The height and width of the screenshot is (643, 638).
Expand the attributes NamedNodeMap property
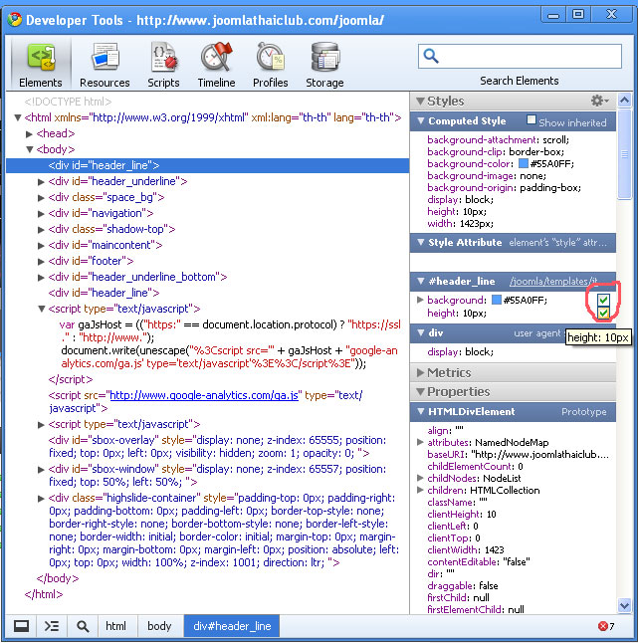click(420, 442)
